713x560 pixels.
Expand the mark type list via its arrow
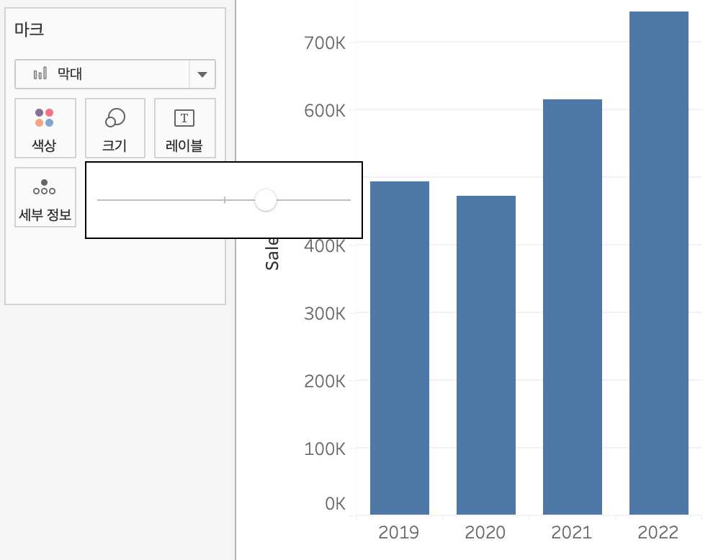204,73
